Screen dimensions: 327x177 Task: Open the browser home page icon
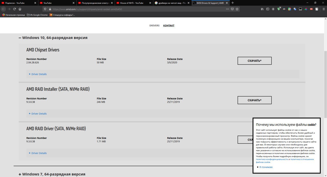[x=20, y=9]
